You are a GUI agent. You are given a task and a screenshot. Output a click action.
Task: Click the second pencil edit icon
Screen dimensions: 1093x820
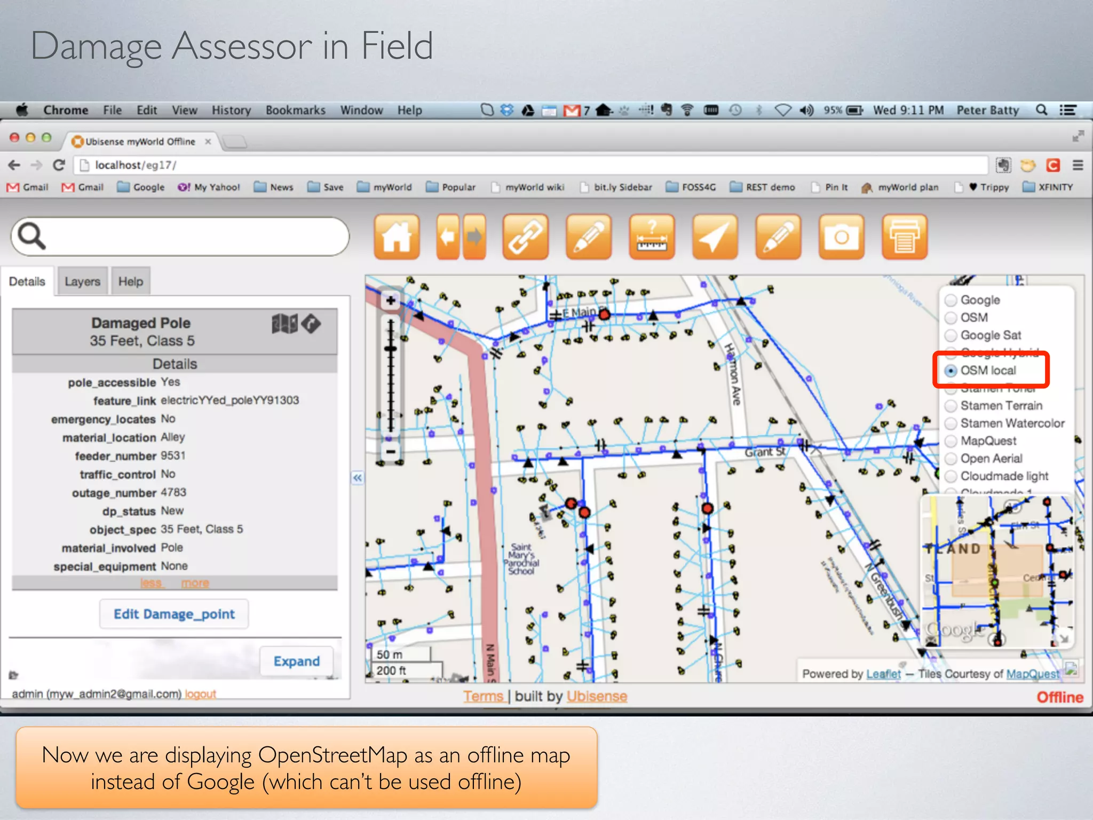click(778, 237)
